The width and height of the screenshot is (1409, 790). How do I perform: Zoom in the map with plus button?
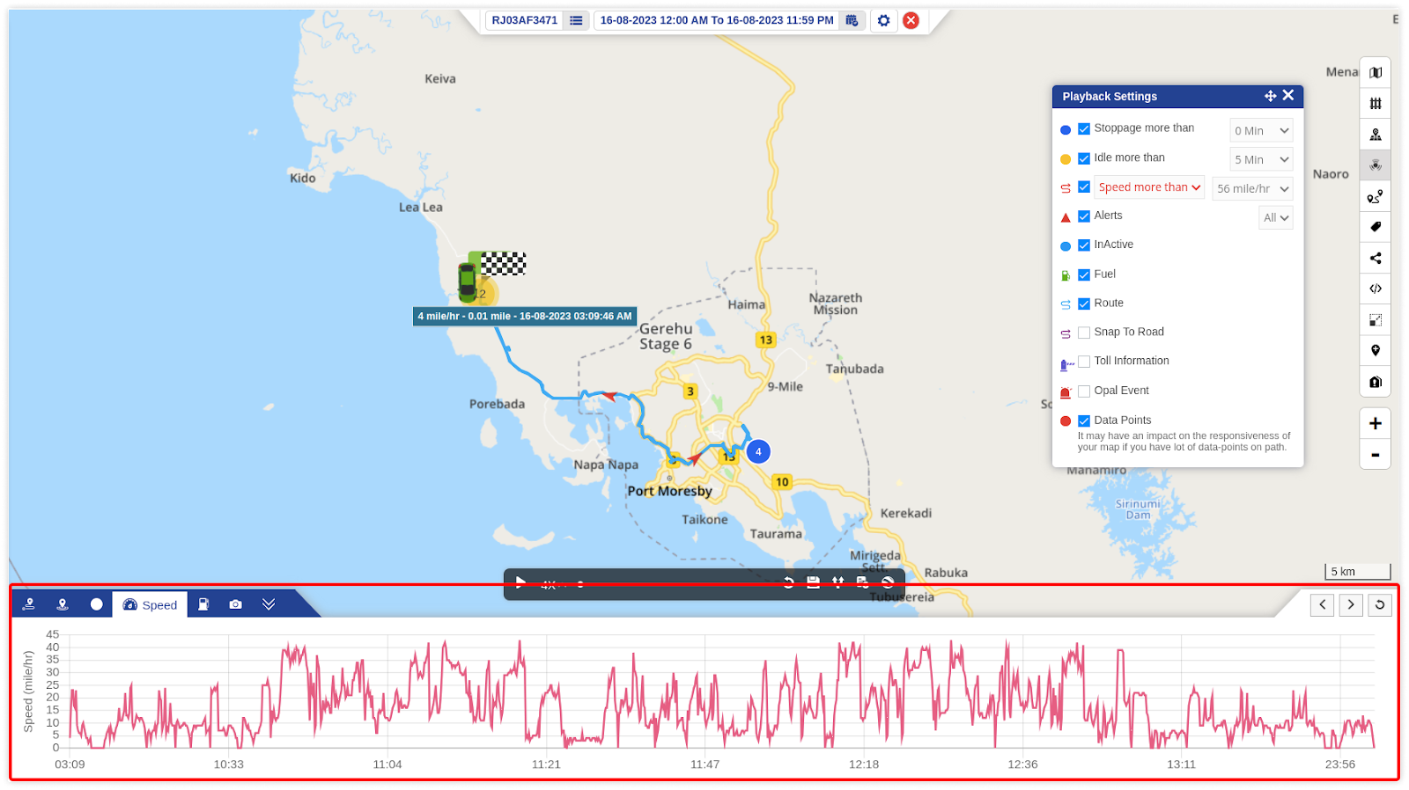tap(1376, 423)
